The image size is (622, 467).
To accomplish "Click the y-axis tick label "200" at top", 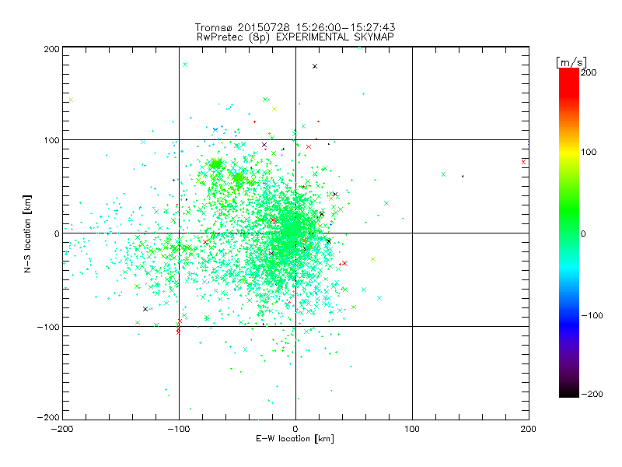I will coord(51,49).
